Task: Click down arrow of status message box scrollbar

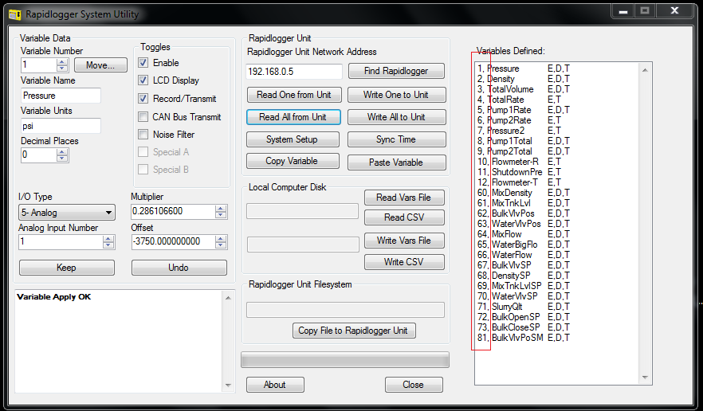Action: (228, 385)
